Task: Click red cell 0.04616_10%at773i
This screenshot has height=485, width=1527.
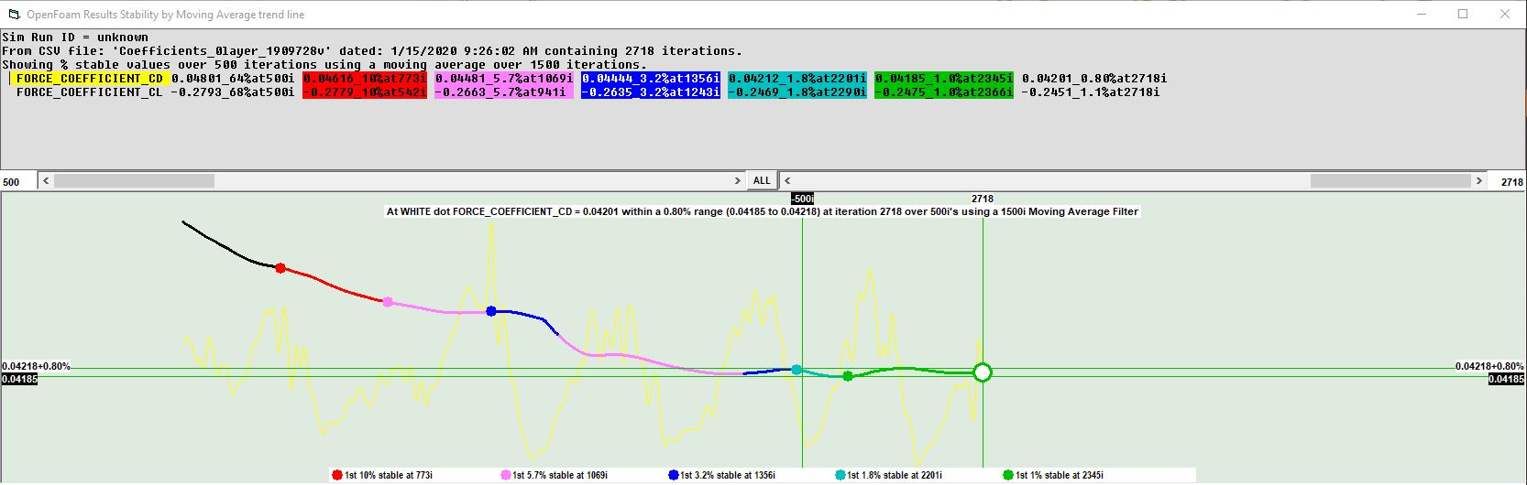Action: pos(365,79)
